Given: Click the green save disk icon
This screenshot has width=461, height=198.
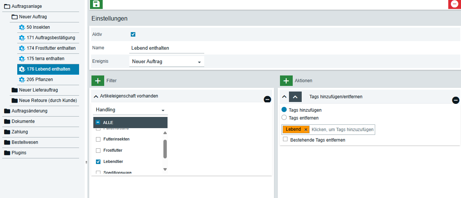Looking at the screenshot, I should (x=96, y=4).
